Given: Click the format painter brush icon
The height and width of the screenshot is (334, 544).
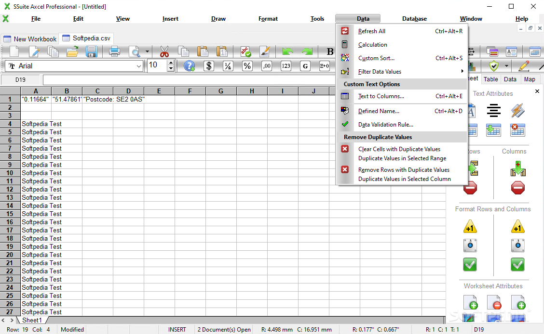Looking at the screenshot, I should coord(265,51).
